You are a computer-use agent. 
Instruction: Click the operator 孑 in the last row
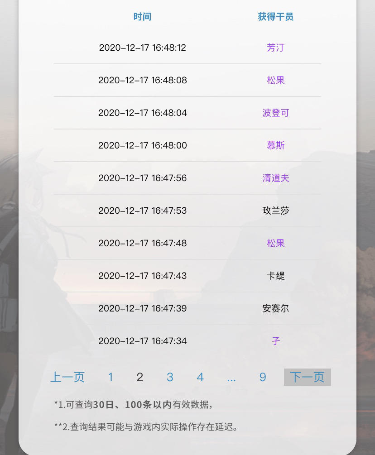[x=275, y=341]
